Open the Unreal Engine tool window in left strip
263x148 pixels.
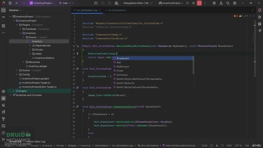tap(3, 98)
